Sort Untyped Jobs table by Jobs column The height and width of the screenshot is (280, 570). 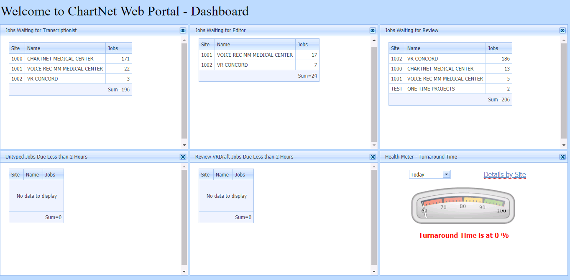click(53, 174)
